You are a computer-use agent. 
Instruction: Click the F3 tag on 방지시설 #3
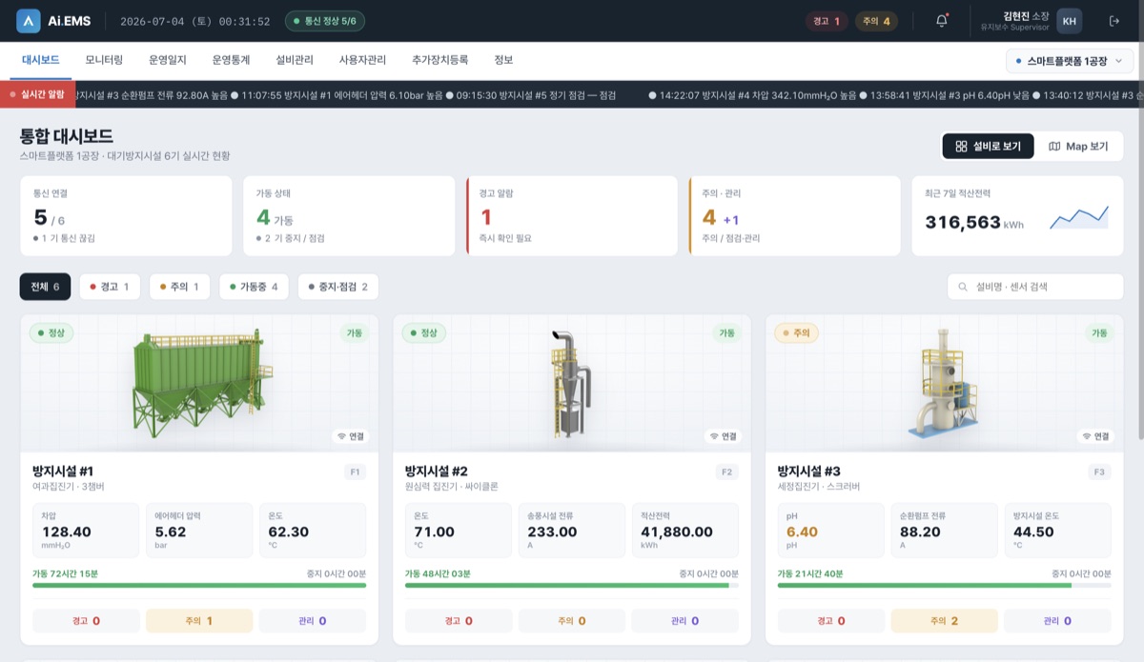[1100, 471]
